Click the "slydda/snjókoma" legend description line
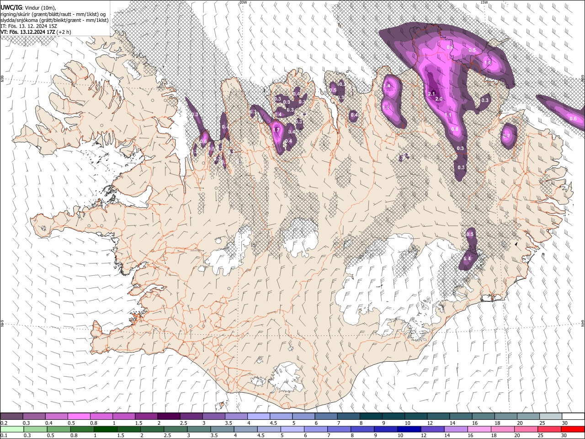Viewport: 585px width, 439px height. (54, 20)
